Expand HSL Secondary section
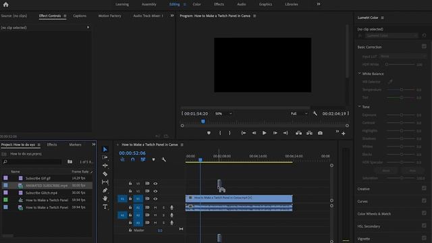 369,226
